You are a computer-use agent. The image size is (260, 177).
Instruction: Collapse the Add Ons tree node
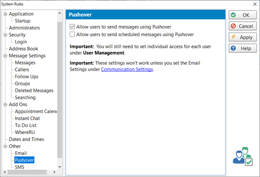5,105
